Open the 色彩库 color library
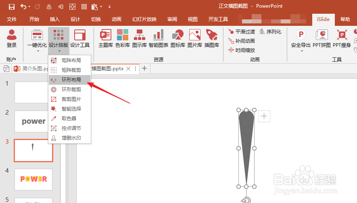The height and width of the screenshot is (203, 357). (x=123, y=38)
